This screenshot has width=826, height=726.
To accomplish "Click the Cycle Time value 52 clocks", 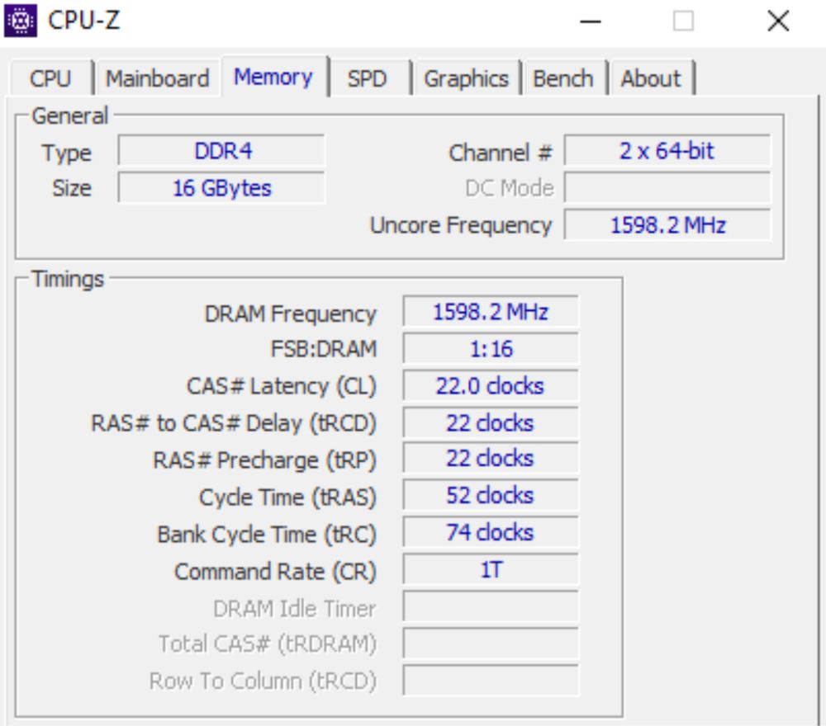I will click(491, 496).
